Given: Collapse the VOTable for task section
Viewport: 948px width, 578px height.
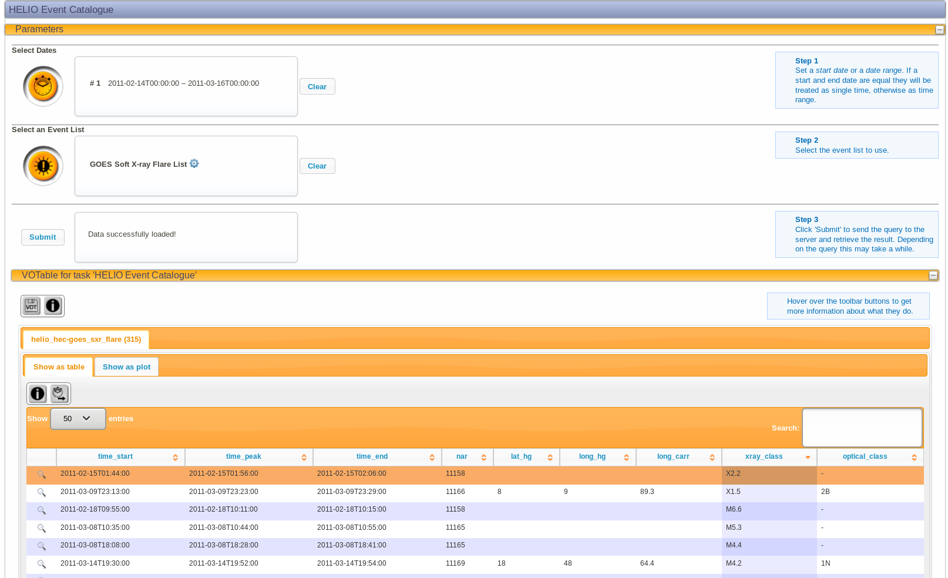Looking at the screenshot, I should [933, 275].
